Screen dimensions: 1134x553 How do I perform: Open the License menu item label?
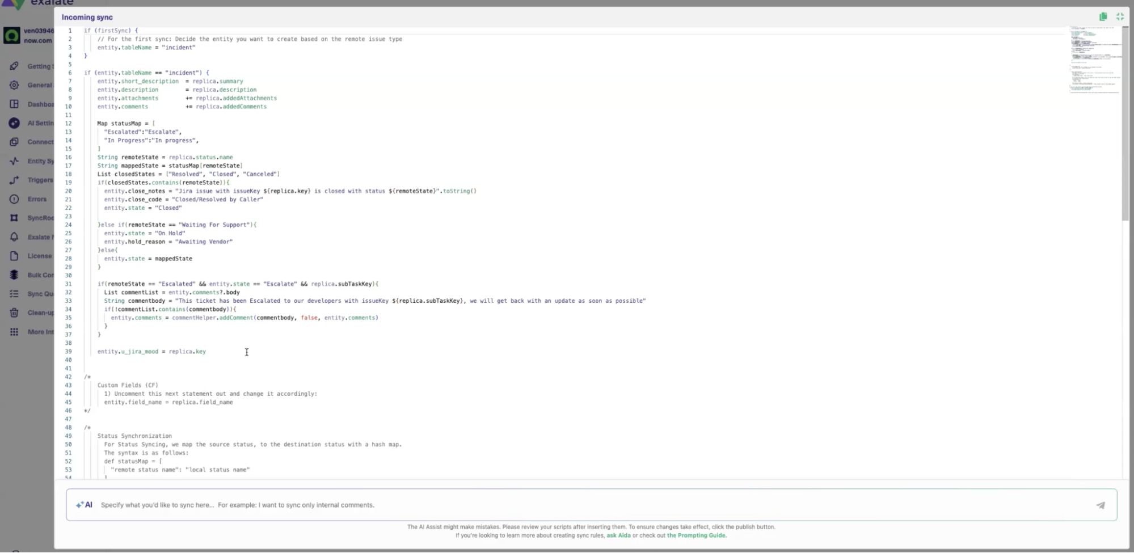click(x=40, y=256)
